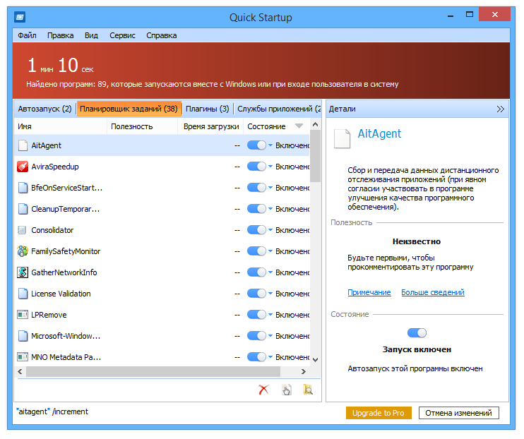
Task: Collapse the Детали panel with double chevron
Action: click(500, 109)
